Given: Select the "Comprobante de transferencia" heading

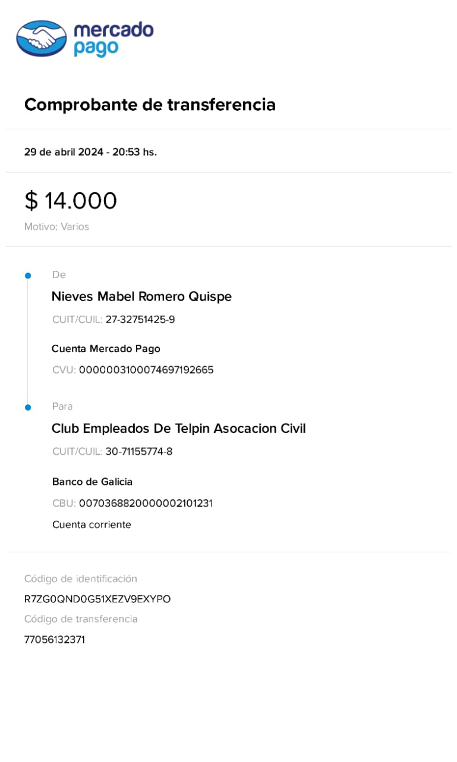Looking at the screenshot, I should pos(150,105).
